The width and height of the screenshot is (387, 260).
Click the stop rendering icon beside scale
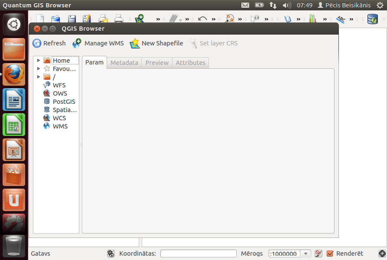click(x=319, y=254)
